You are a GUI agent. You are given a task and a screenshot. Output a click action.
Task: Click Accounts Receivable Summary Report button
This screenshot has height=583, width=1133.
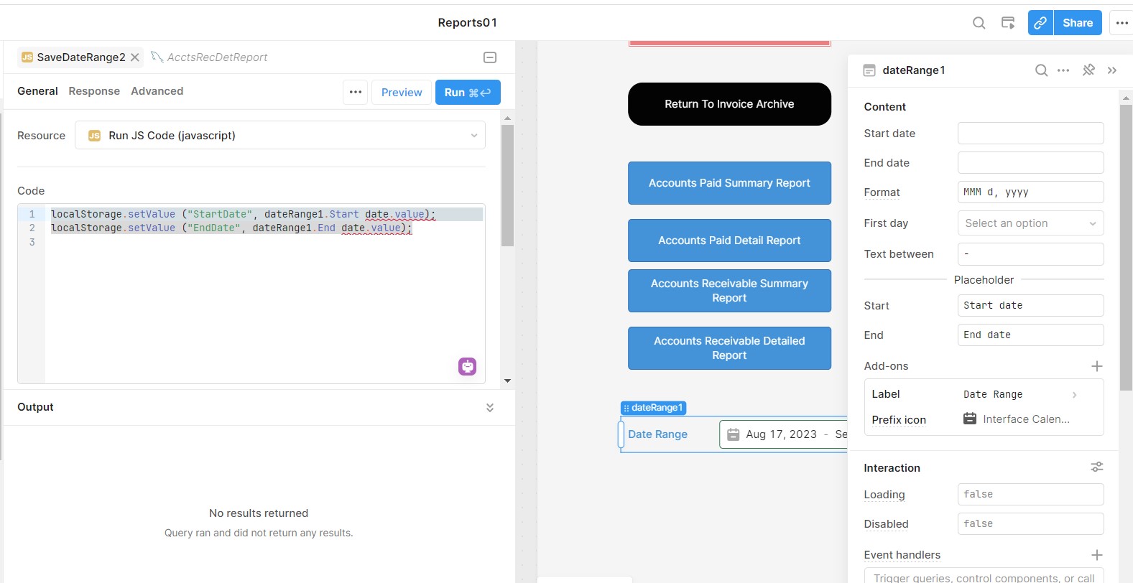point(729,291)
